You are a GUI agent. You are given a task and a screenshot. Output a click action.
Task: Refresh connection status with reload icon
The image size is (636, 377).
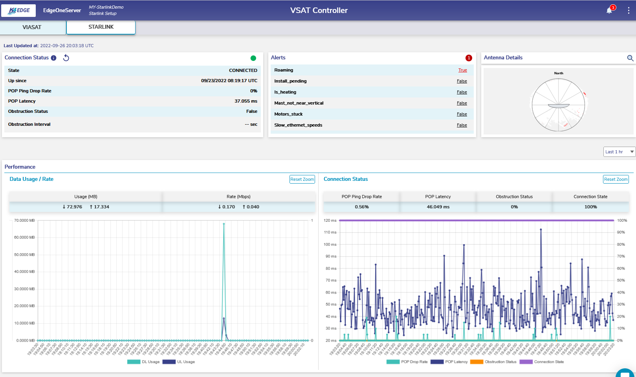(x=66, y=58)
